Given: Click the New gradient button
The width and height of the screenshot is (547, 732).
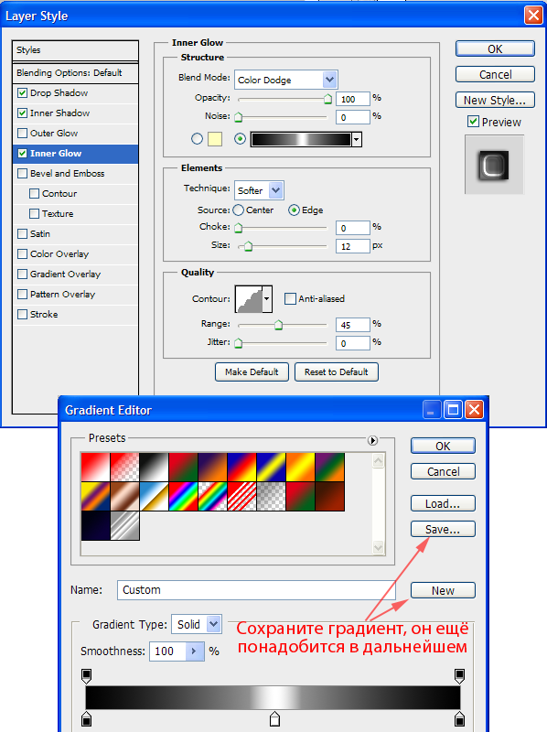Looking at the screenshot, I should 443,590.
